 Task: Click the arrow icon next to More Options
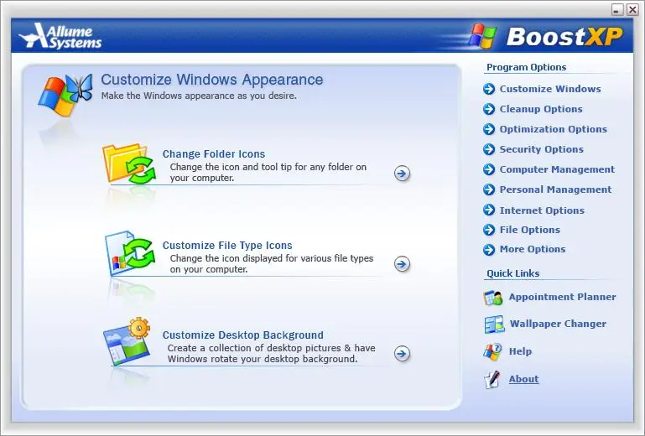489,249
